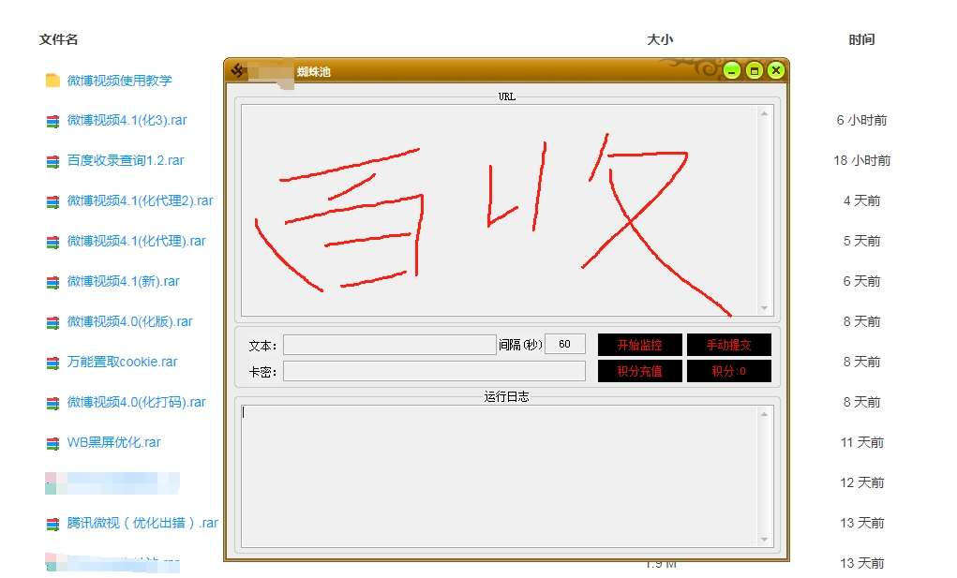Click the 间隔(秒) field showing 60
This screenshot has height=578, width=957.
point(565,344)
